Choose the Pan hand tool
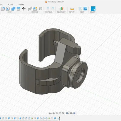The image size is (121, 121). click(57, 113)
